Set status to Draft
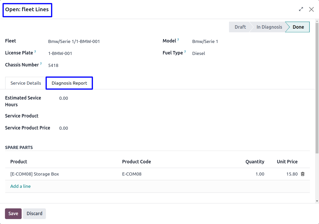 (240, 27)
